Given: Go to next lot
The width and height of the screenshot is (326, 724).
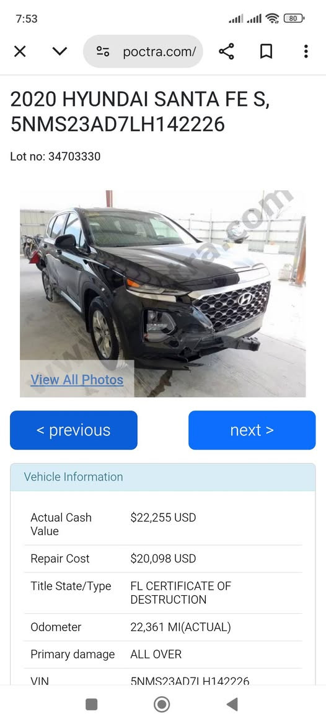Looking at the screenshot, I should tap(252, 430).
